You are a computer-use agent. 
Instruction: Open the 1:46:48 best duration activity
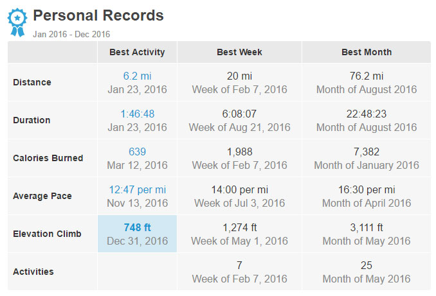pyautogui.click(x=138, y=114)
